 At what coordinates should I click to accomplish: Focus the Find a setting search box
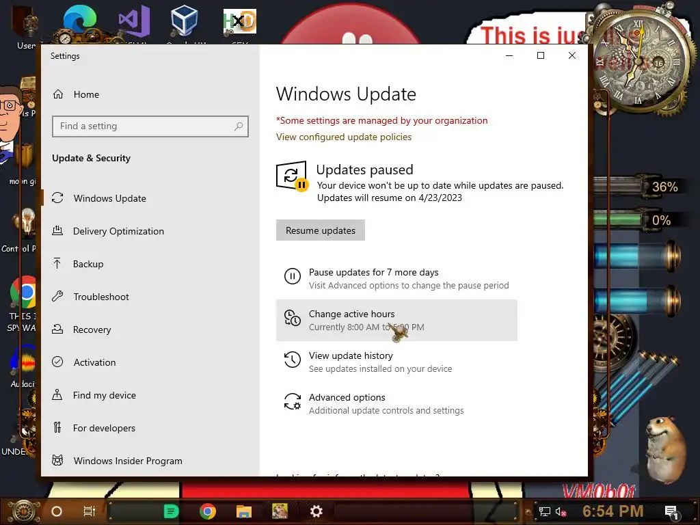tap(150, 126)
